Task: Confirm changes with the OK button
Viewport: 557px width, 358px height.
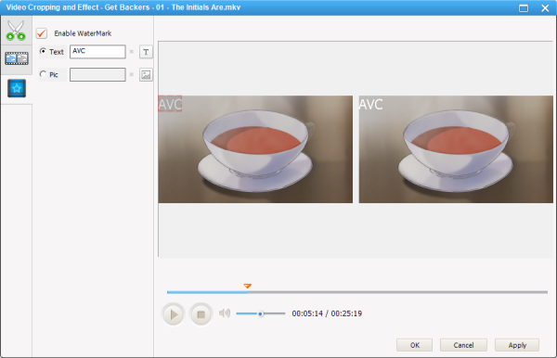Action: [x=414, y=345]
